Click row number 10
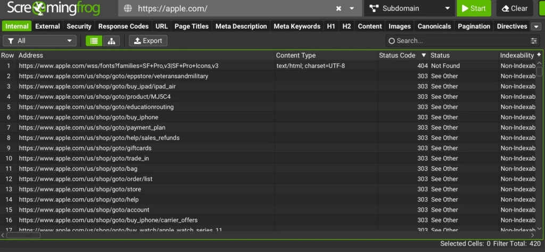The height and width of the screenshot is (252, 545). pos(9,158)
